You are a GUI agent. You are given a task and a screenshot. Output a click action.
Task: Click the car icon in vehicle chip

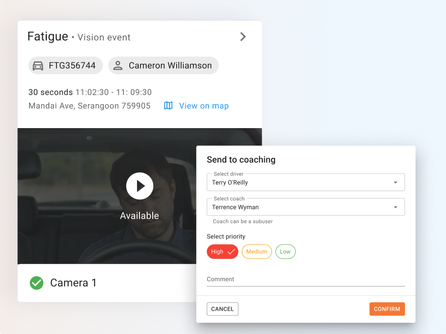point(38,66)
